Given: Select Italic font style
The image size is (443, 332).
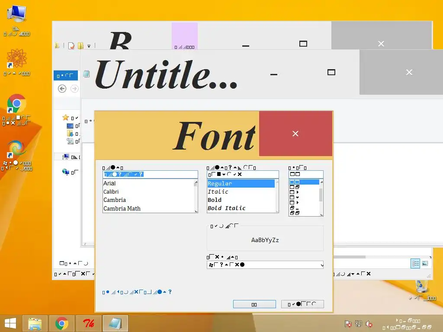Looking at the screenshot, I should (241, 192).
